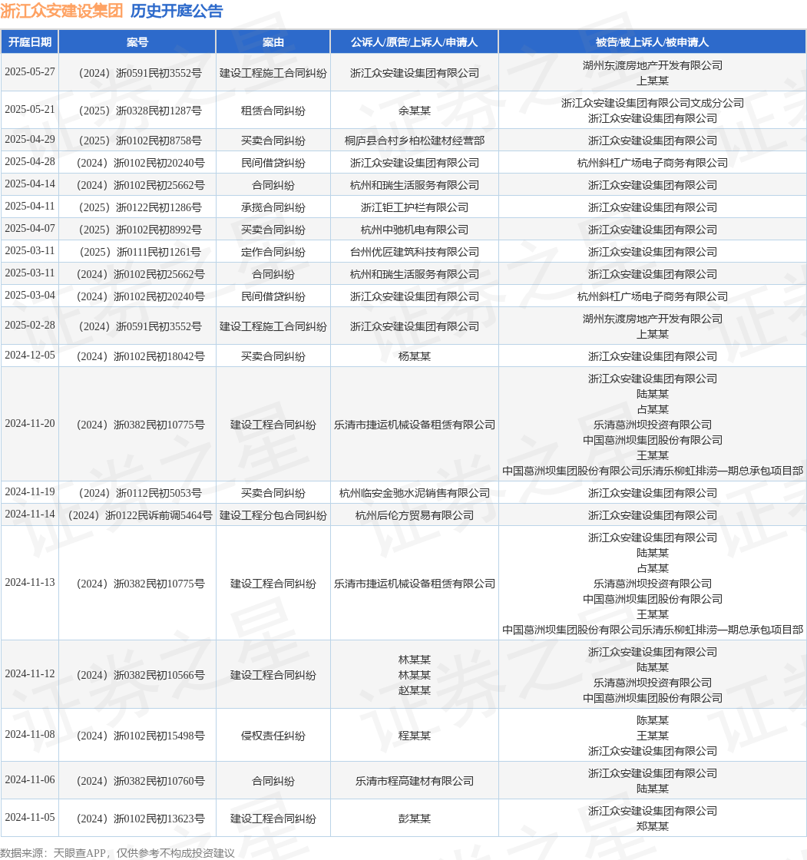This screenshot has width=807, height=860.
Task: Click 承揽合同纠纷 cause cell
Action: point(273,208)
